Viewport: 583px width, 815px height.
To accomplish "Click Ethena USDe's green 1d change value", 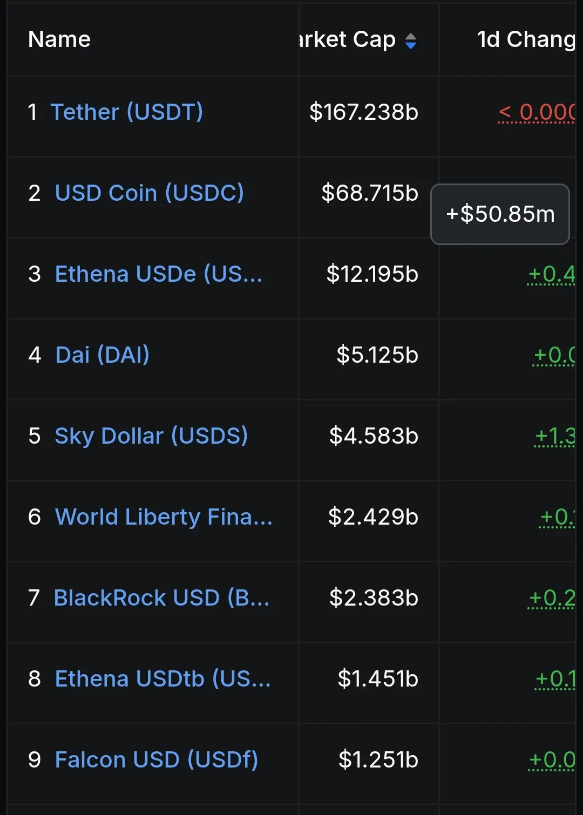I will (551, 274).
